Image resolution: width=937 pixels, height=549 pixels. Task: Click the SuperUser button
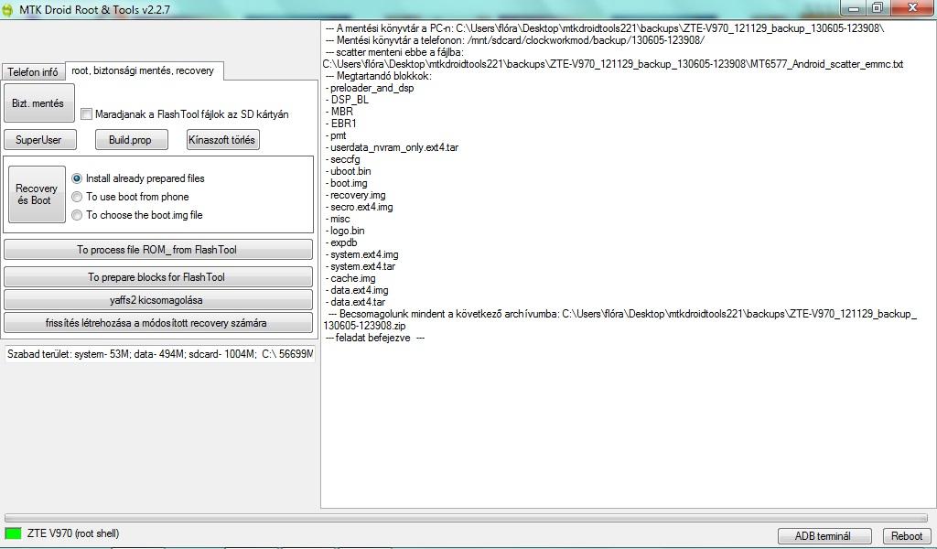(40, 140)
